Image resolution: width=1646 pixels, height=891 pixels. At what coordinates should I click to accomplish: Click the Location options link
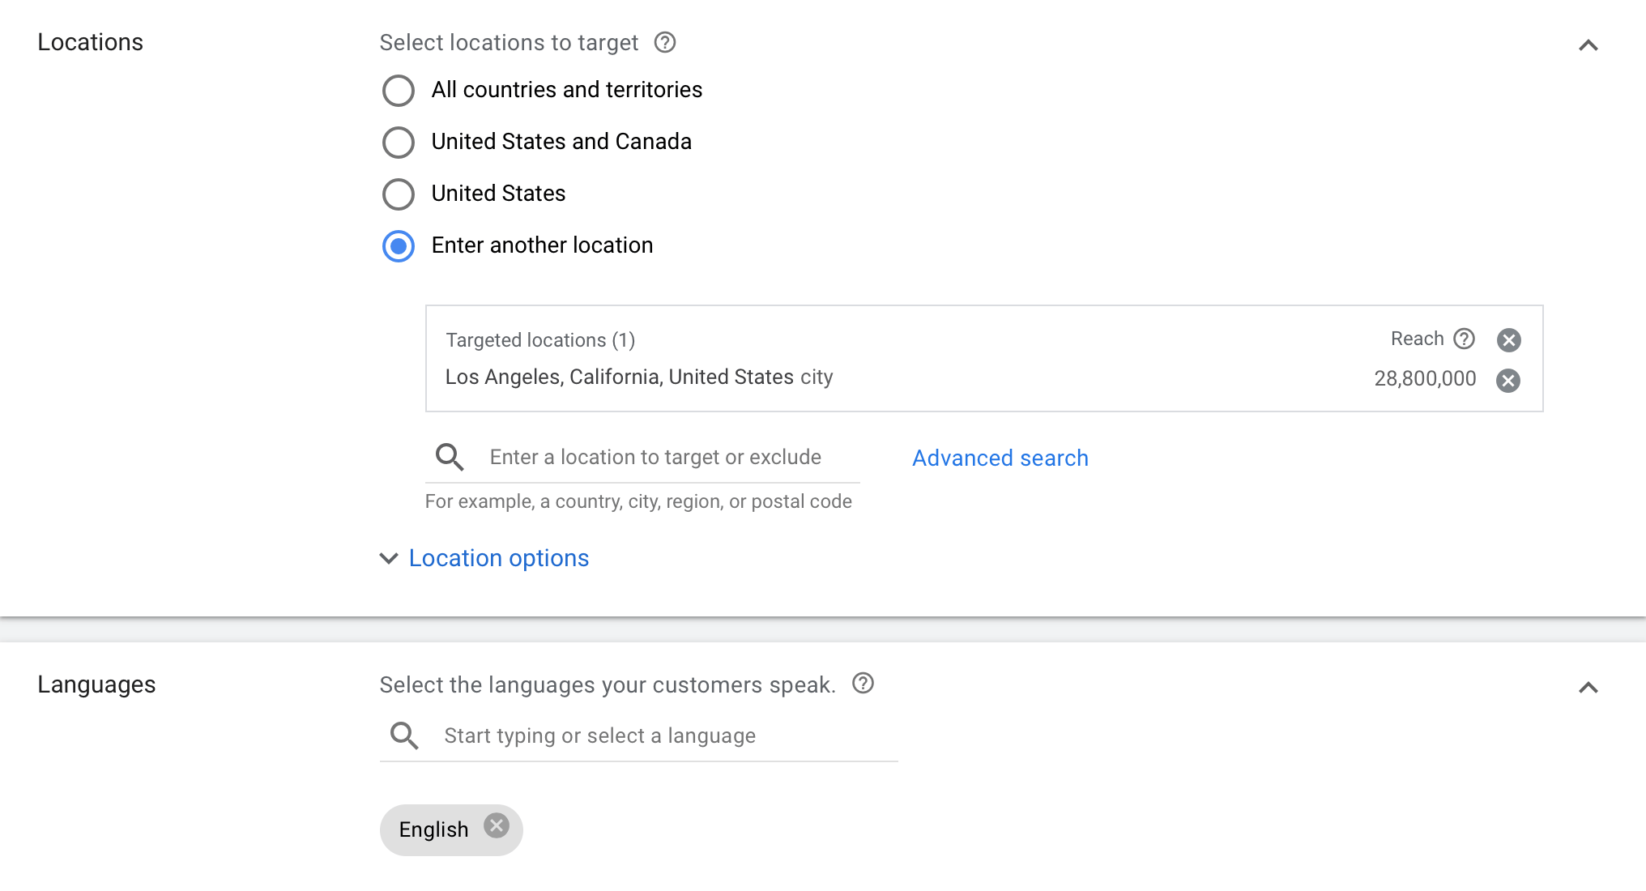tap(498, 558)
